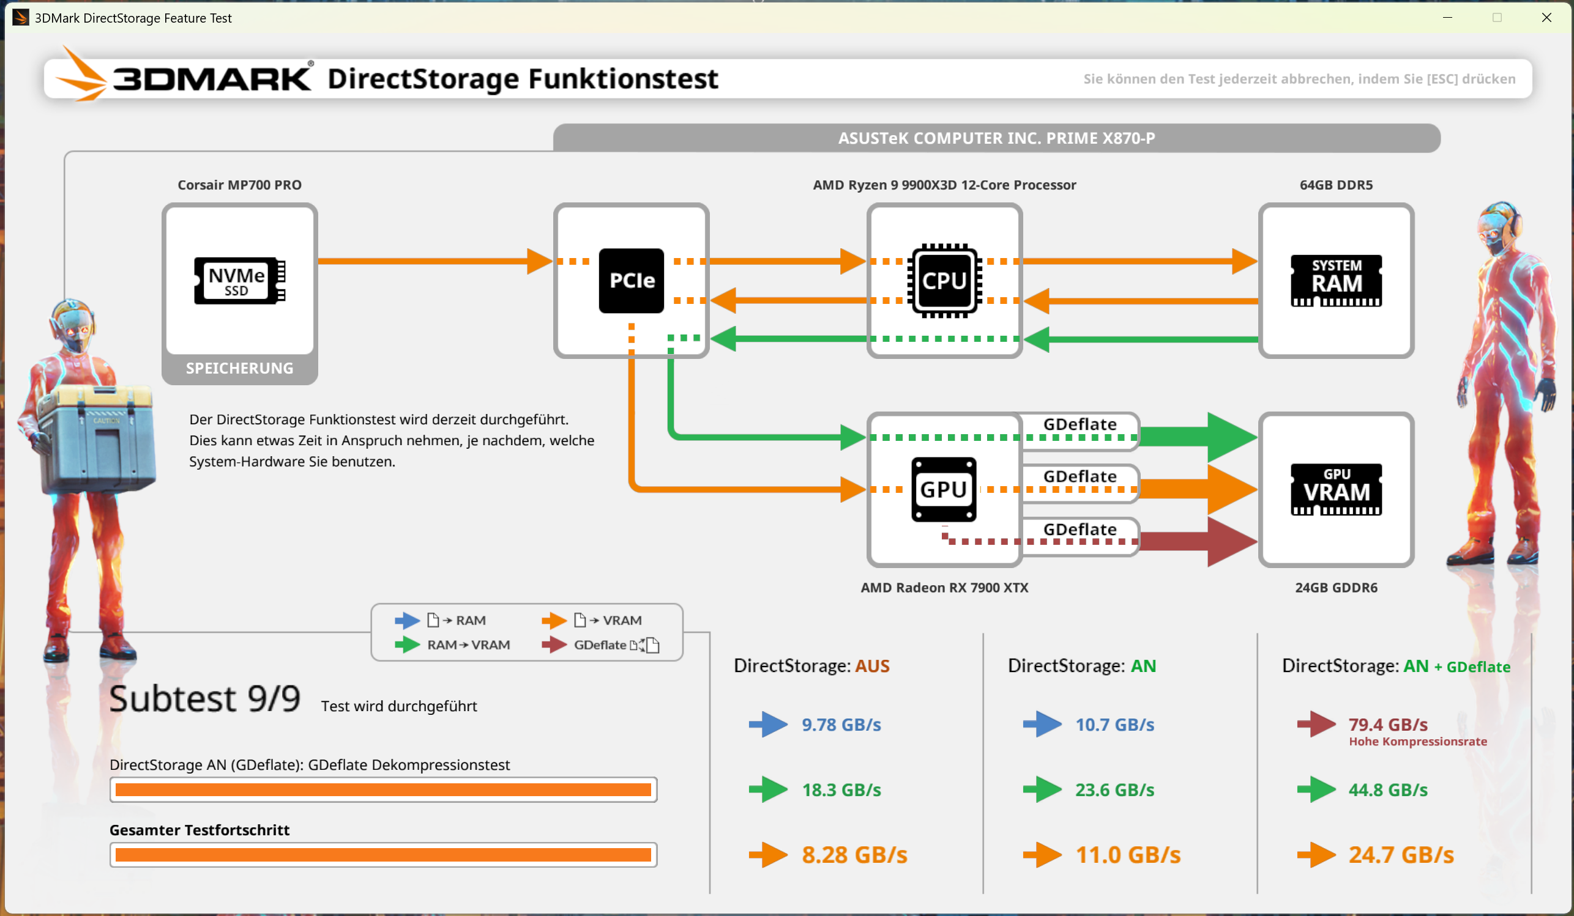Click the 64GB DDR5 label
1574x916 pixels.
1336,185
